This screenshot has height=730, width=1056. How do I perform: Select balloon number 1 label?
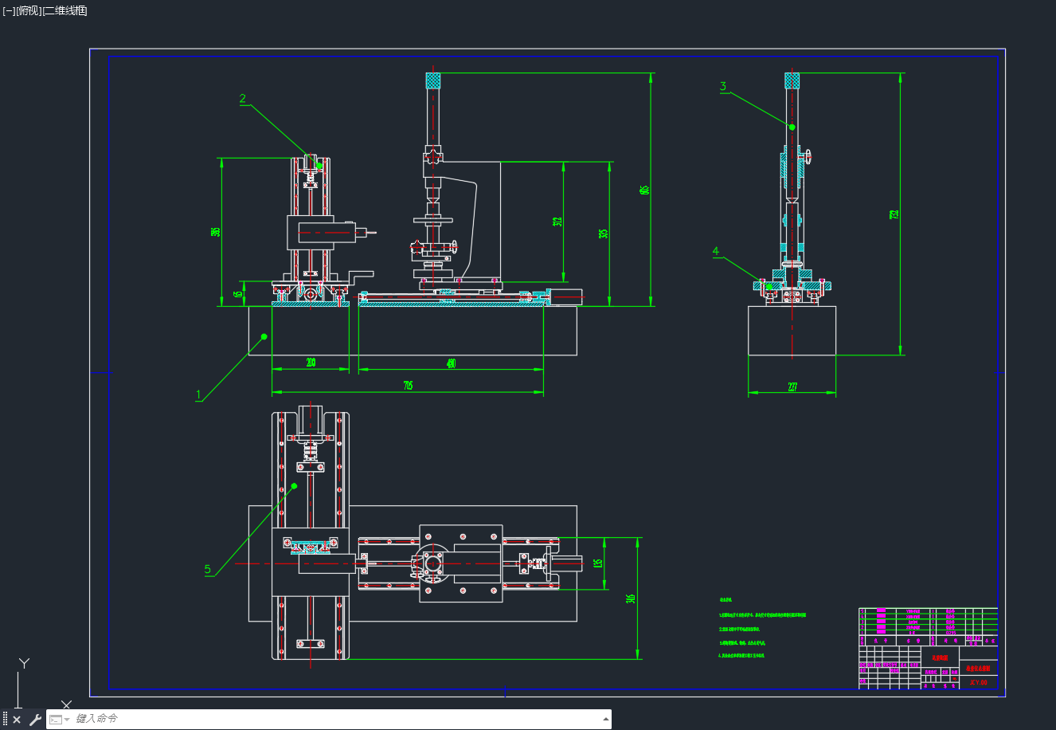tap(199, 394)
